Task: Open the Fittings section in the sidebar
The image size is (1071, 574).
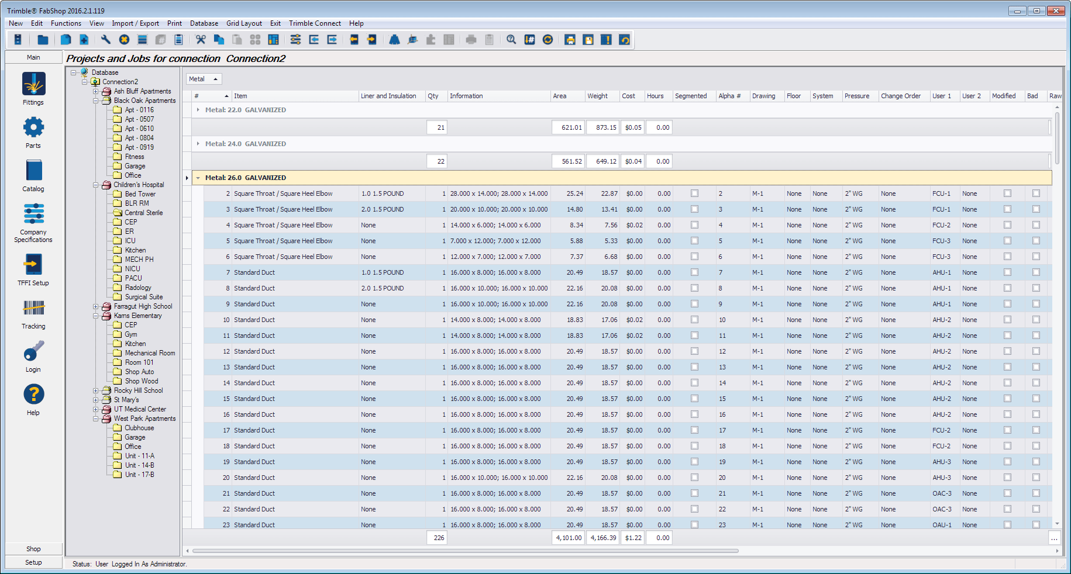Action: (33, 89)
